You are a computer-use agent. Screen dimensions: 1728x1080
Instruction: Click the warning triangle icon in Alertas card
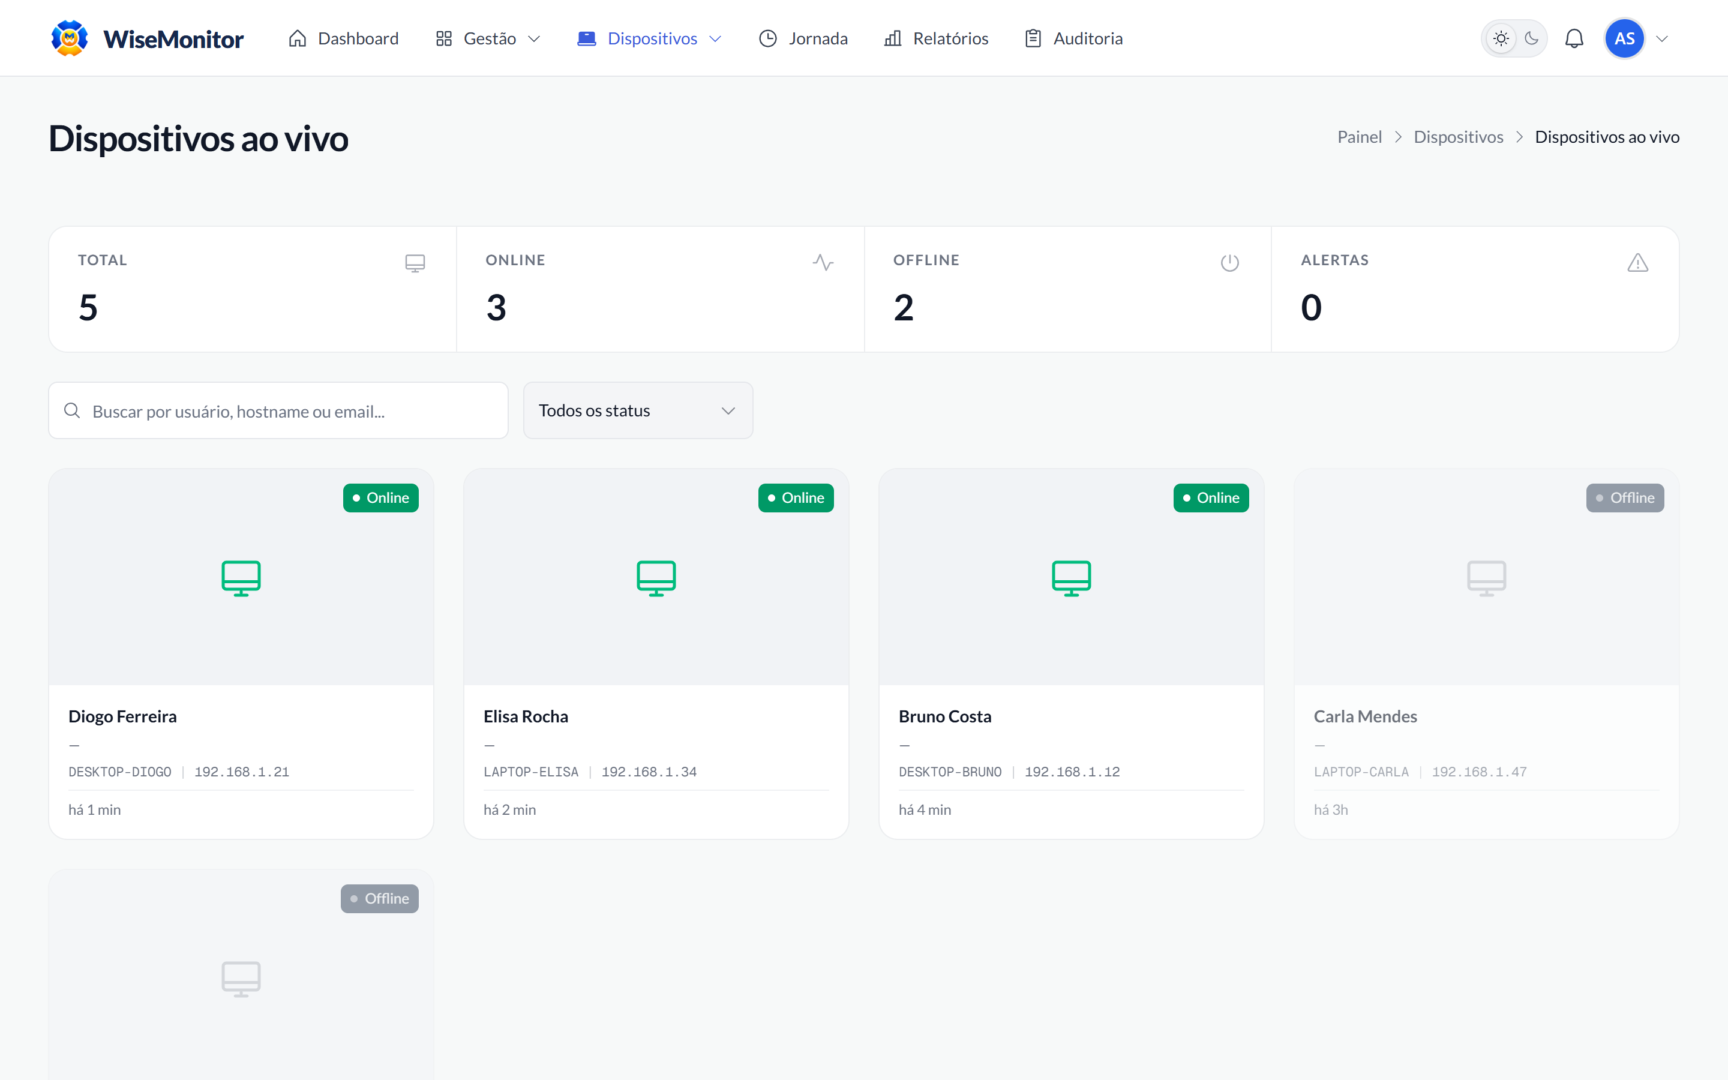[x=1637, y=263]
